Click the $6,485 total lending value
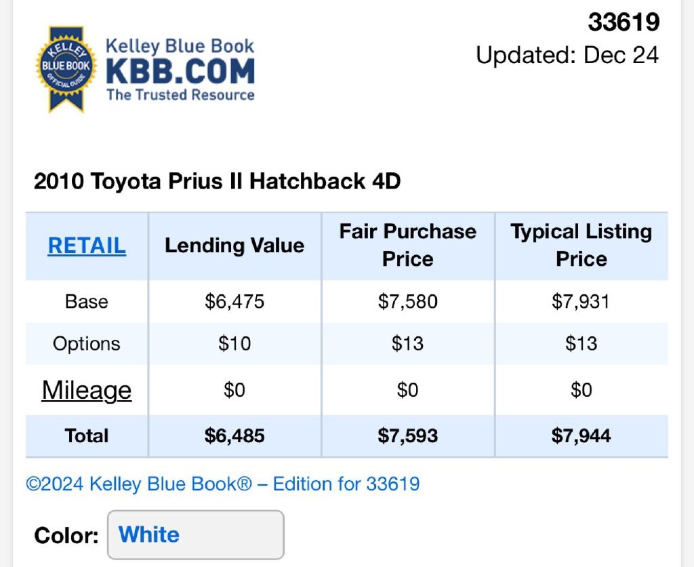The height and width of the screenshot is (567, 694). tap(234, 435)
